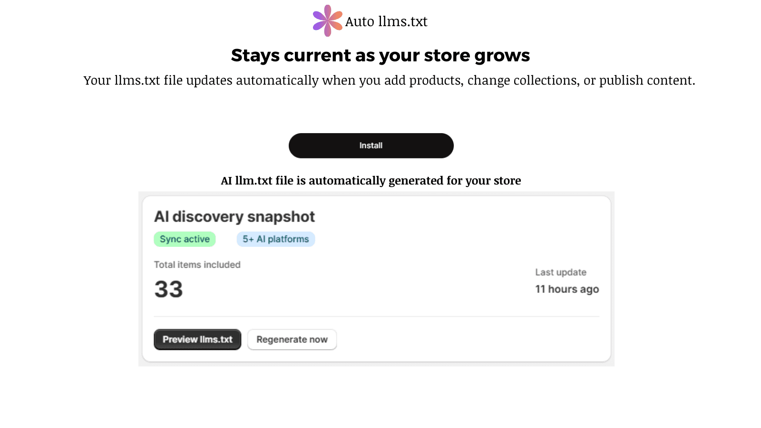Screen dimensions: 761x428
Task: Click the automatically generated caption above the card
Action: pyautogui.click(x=371, y=181)
